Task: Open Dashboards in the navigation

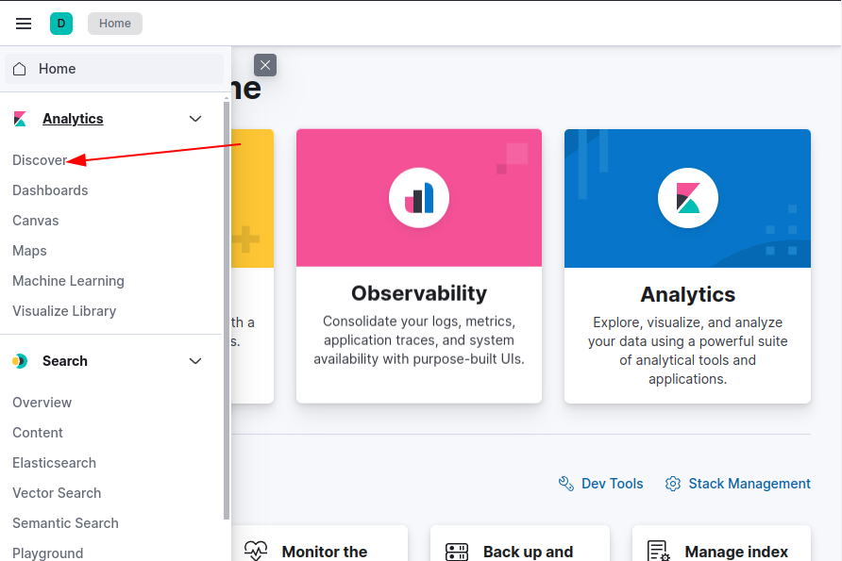Action: tap(50, 190)
